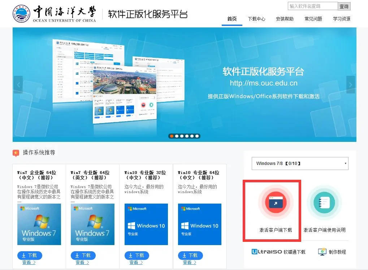Select the third carousel dot
The width and height of the screenshot is (368, 270).
(x=182, y=136)
